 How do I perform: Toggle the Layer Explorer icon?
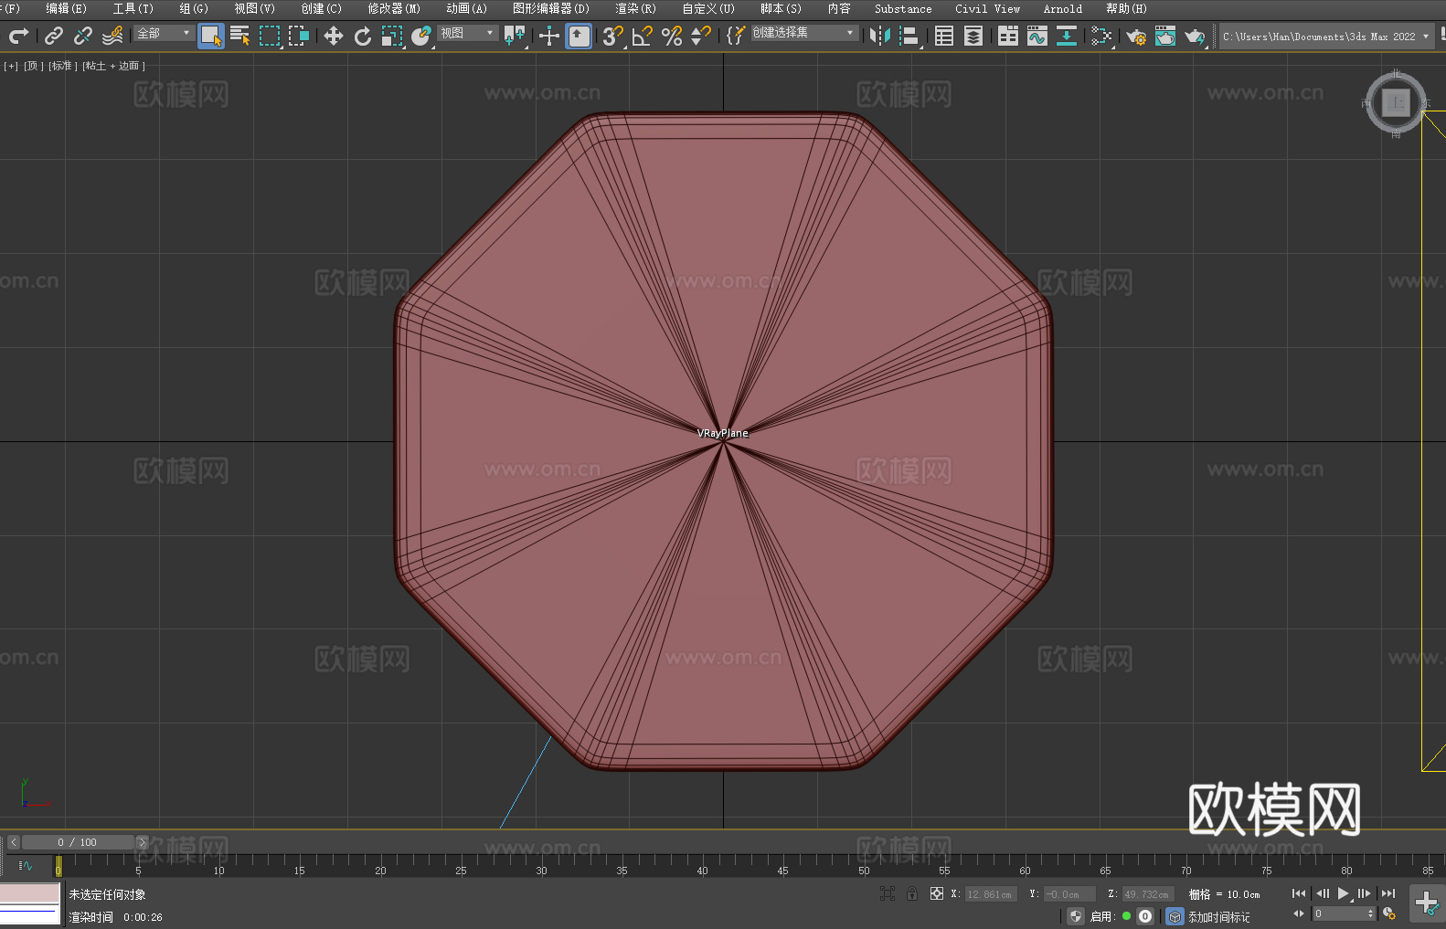(973, 36)
